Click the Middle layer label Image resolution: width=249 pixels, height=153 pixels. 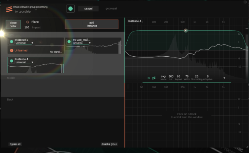(11, 77)
